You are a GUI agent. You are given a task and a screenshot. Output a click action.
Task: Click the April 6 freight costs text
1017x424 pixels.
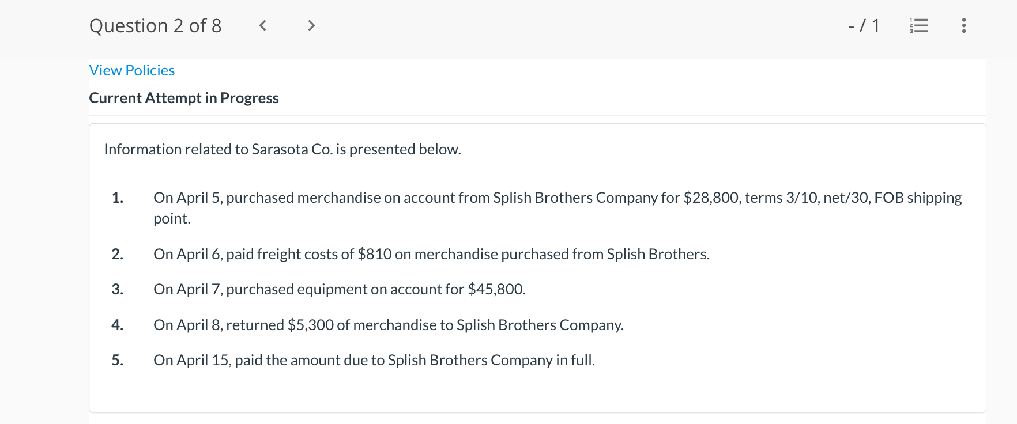431,254
